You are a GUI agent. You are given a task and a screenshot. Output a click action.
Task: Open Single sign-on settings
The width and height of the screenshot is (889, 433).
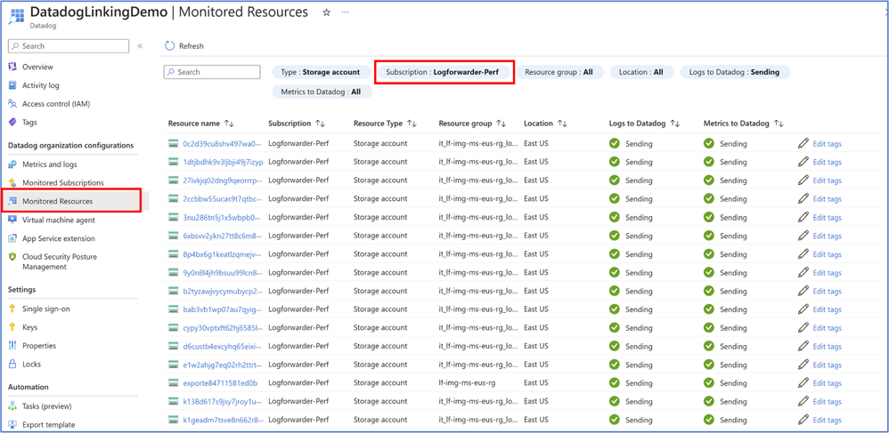[46, 309]
